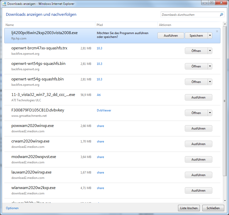
Task: Click the Schließen button
Action: [x=213, y=208]
